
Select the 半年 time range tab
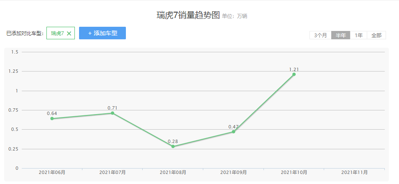coord(341,35)
